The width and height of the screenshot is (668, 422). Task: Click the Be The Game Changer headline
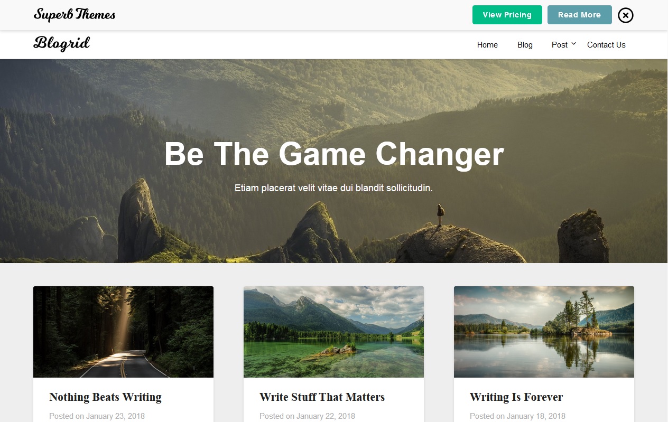(x=334, y=154)
